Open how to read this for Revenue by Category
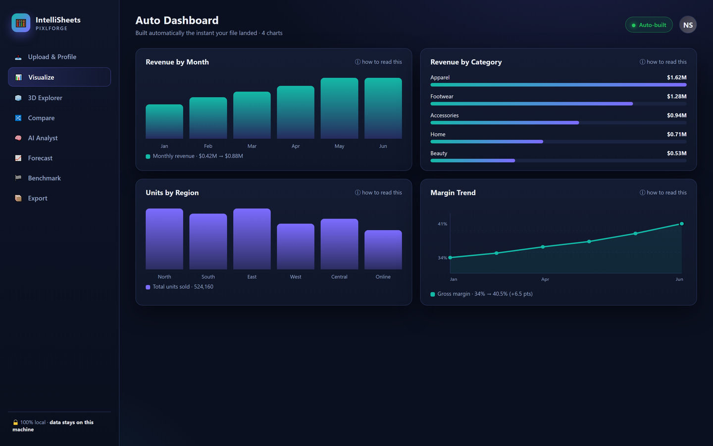 click(663, 62)
